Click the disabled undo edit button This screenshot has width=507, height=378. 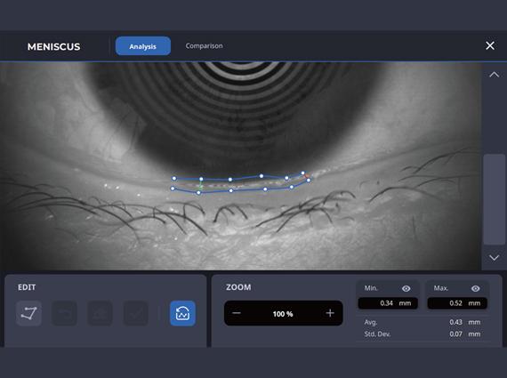point(64,313)
